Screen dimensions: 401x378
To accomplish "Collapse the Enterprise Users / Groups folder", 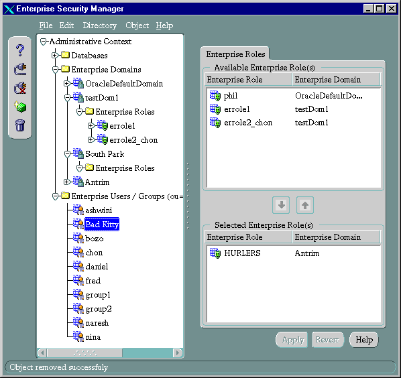I will click(x=55, y=196).
